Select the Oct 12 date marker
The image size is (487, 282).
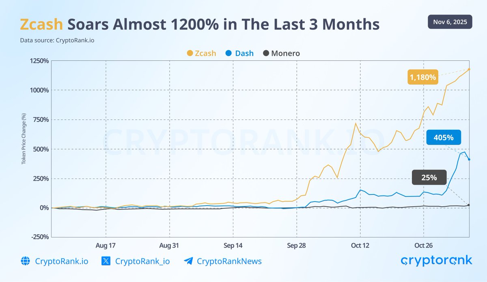point(360,246)
